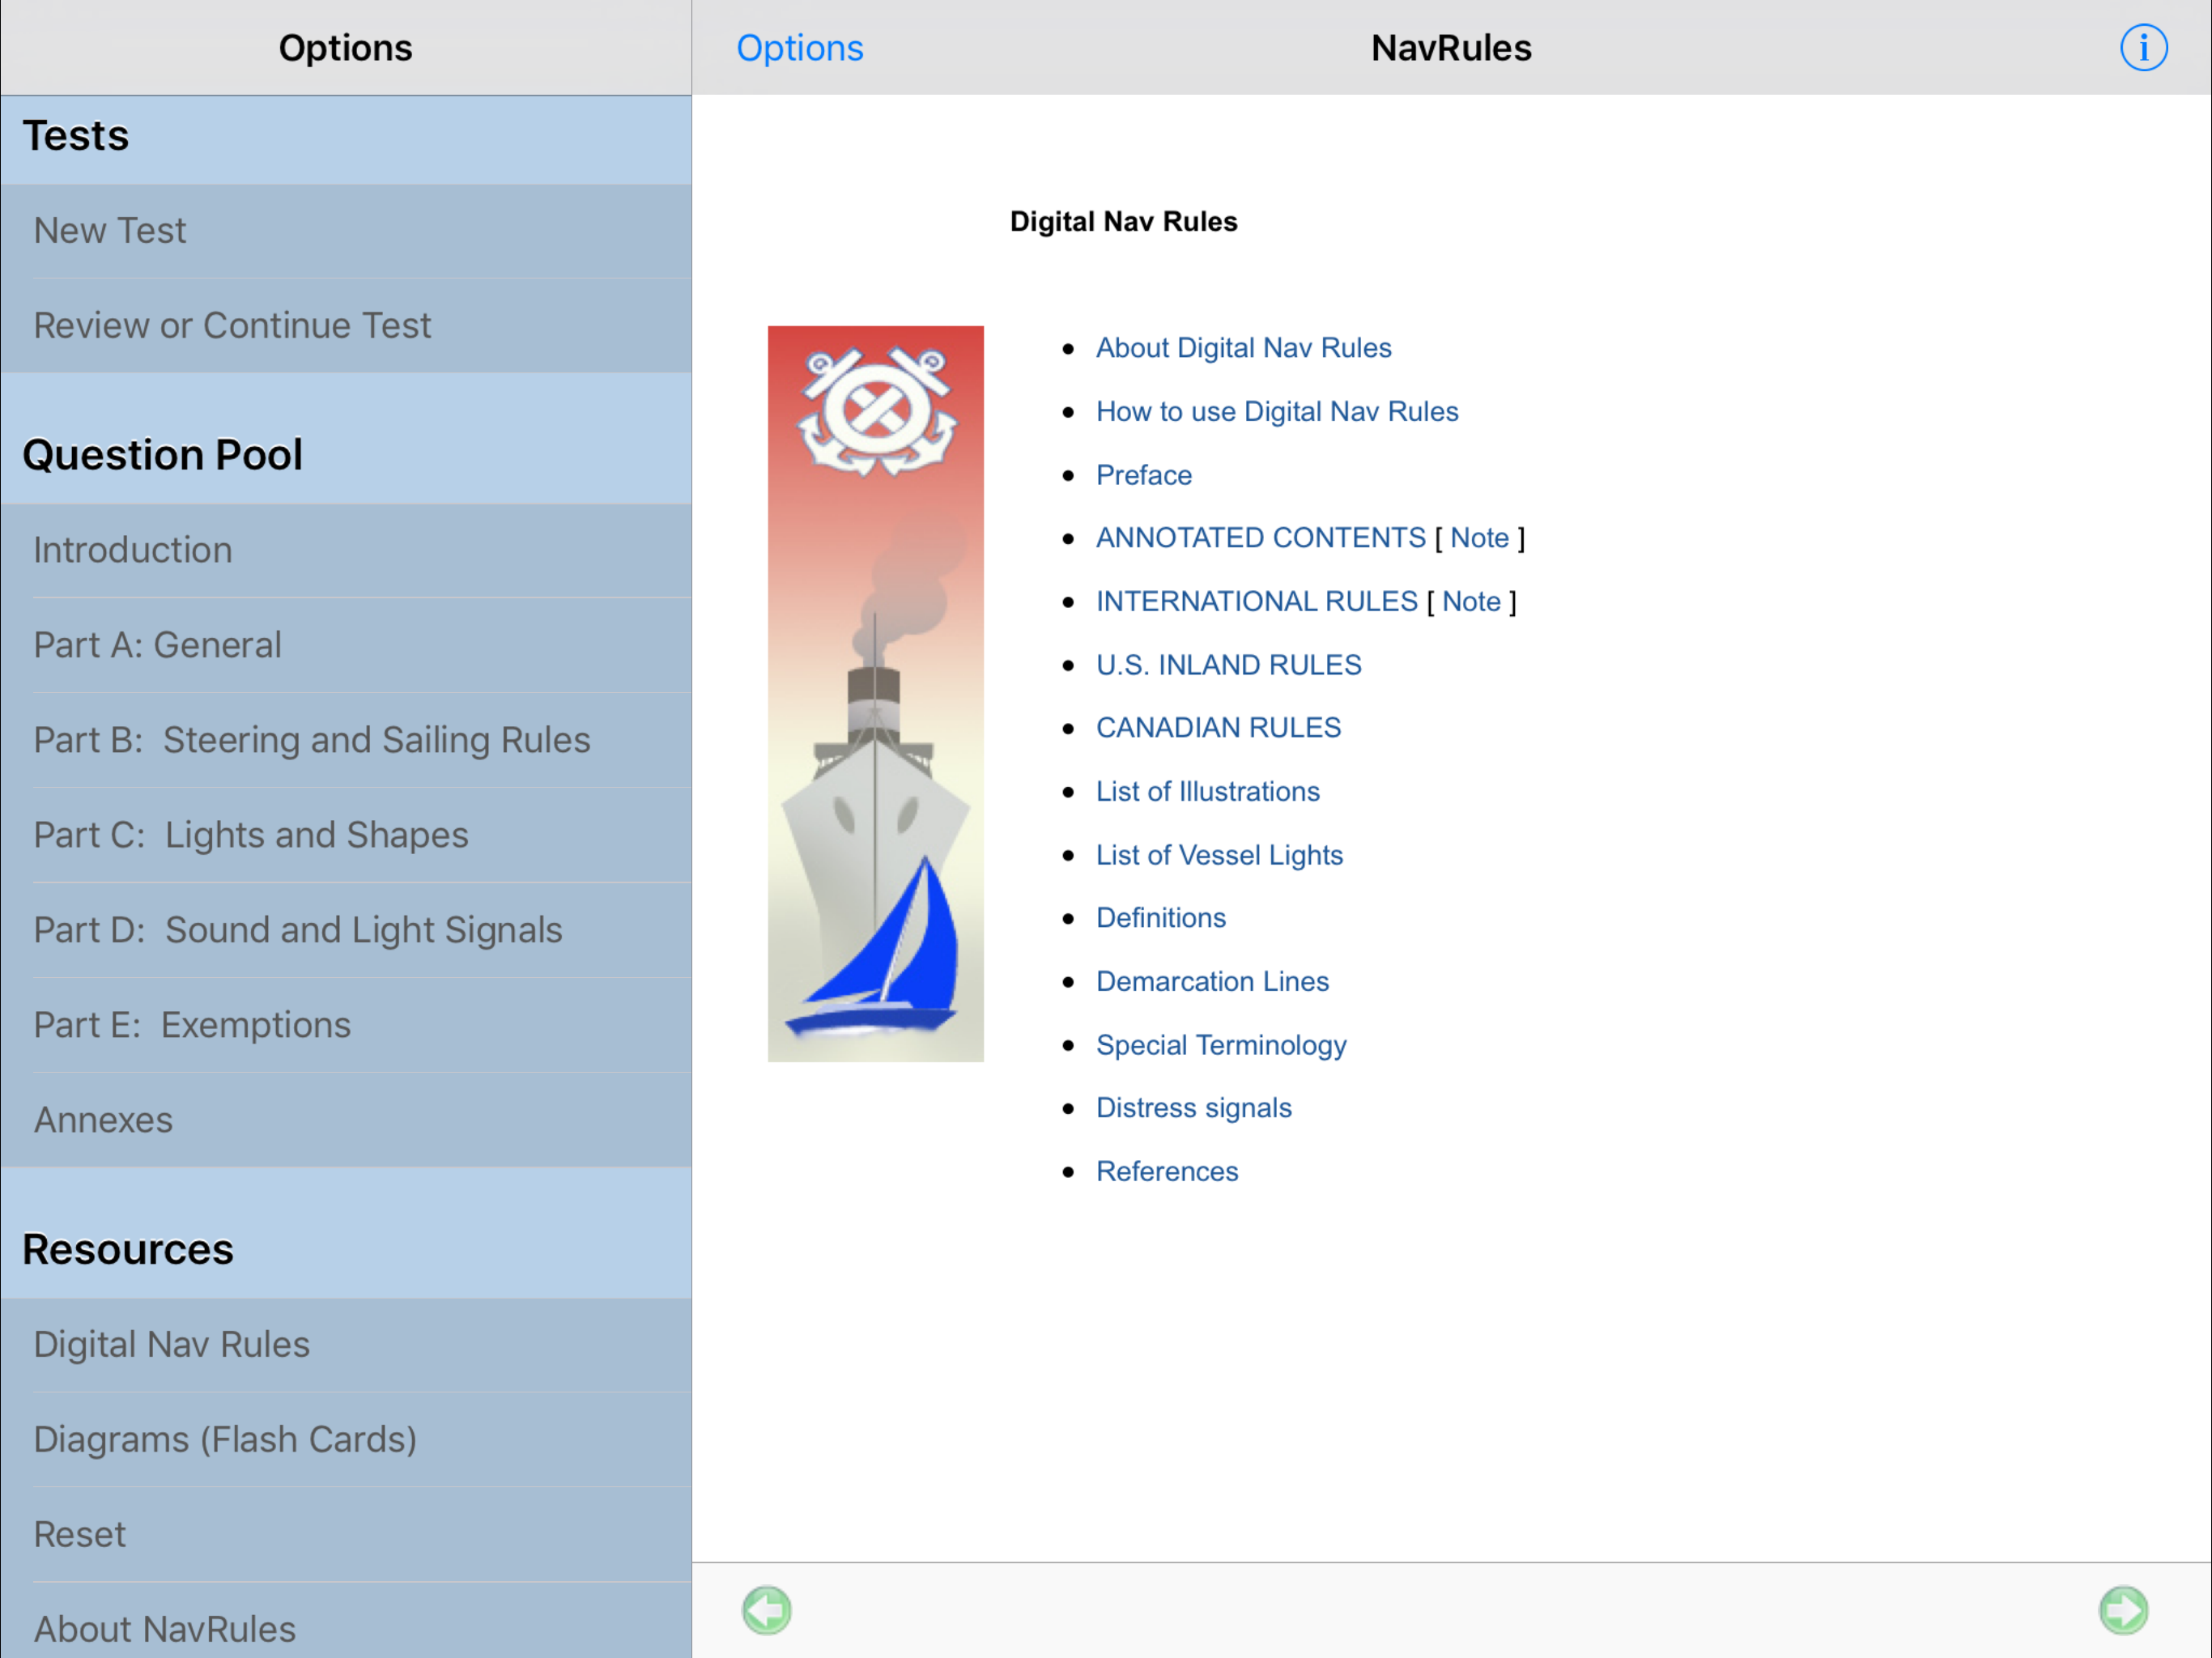Click the Demarcation Lines link
This screenshot has width=2212, height=1658.
coord(1212,981)
